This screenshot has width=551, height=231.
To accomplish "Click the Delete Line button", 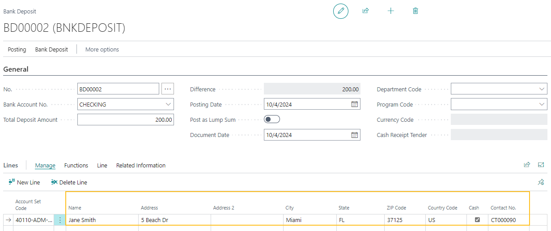I will click(69, 182).
